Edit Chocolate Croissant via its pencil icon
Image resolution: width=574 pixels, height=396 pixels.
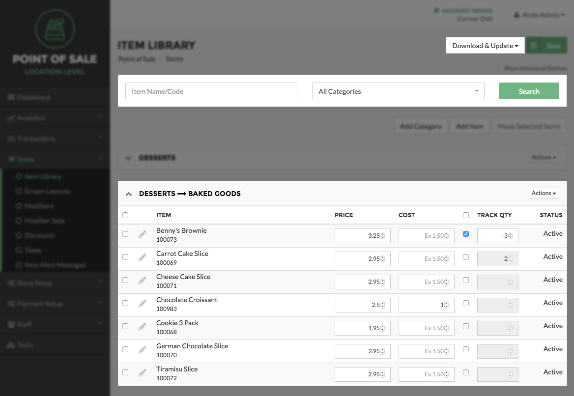(143, 304)
